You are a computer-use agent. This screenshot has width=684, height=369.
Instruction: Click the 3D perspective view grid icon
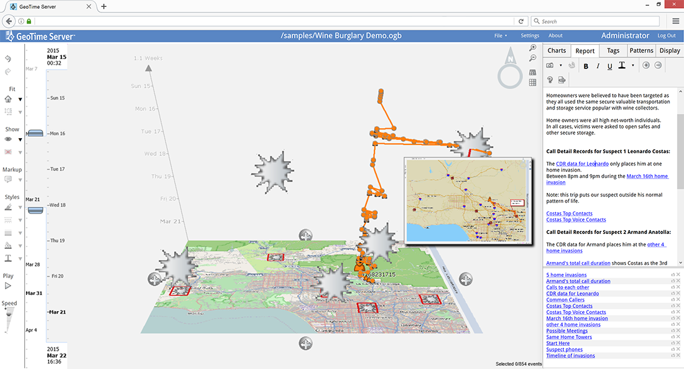[x=533, y=72]
